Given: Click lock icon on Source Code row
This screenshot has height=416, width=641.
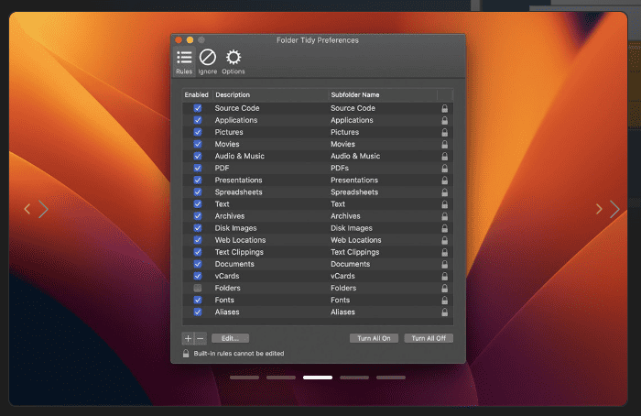Looking at the screenshot, I should click(x=444, y=108).
